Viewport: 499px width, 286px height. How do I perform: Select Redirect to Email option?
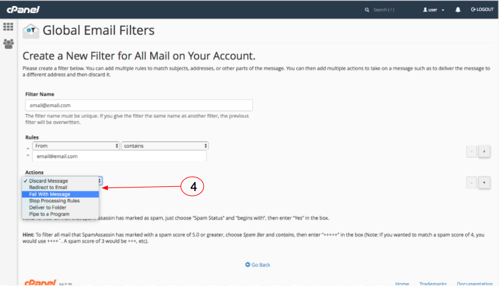60,187
